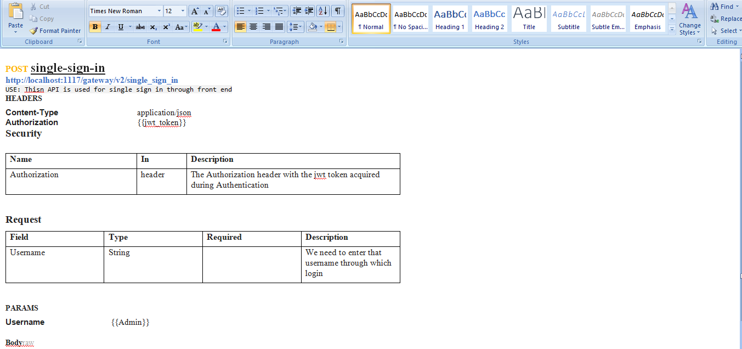742x349 pixels.
Task: Apply the Subtitle style
Action: tap(569, 19)
